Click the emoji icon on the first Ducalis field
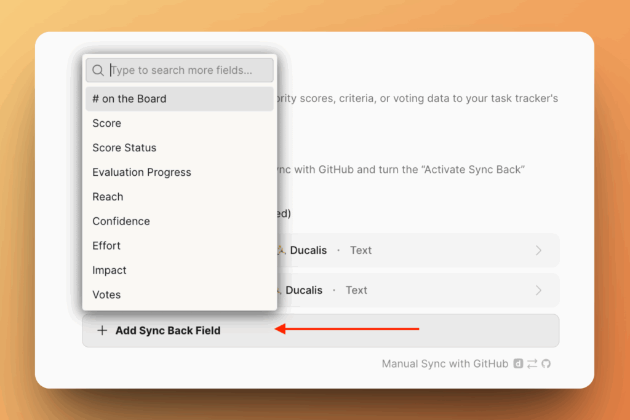The height and width of the screenshot is (420, 630). (x=281, y=250)
